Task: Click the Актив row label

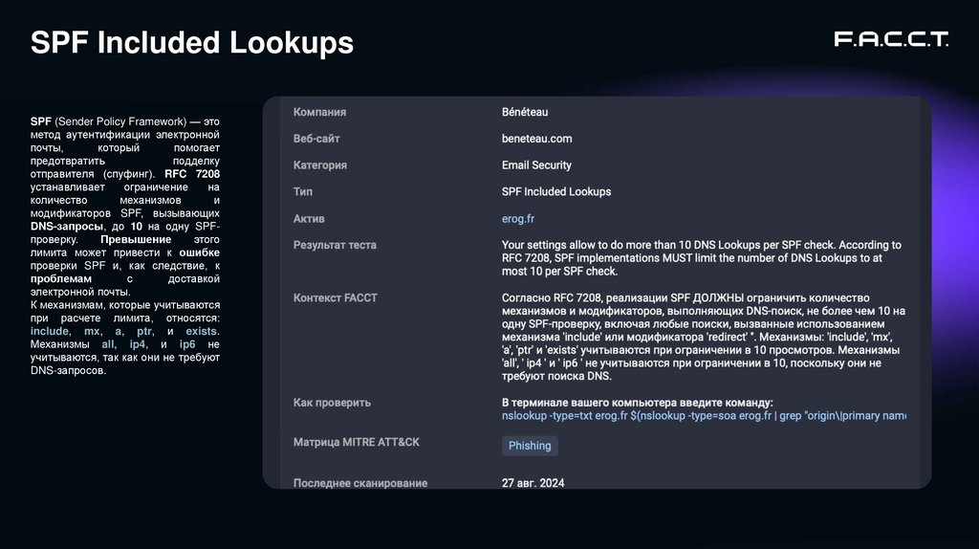Action: [x=309, y=219]
